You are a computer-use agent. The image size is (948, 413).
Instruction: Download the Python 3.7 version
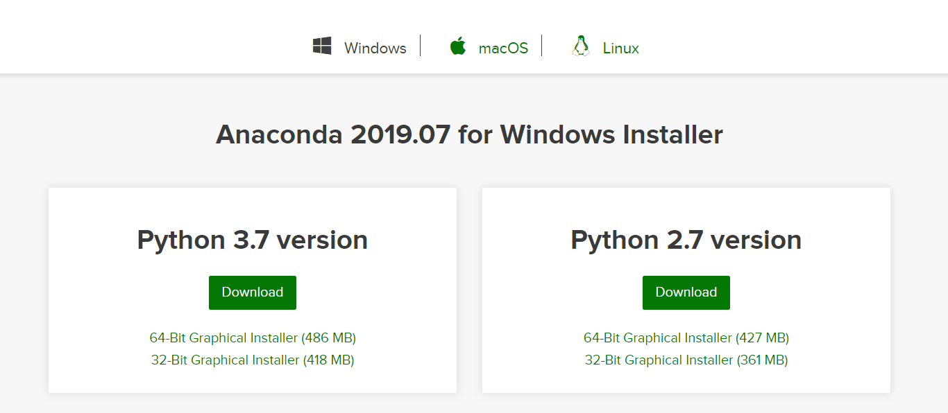(x=253, y=292)
